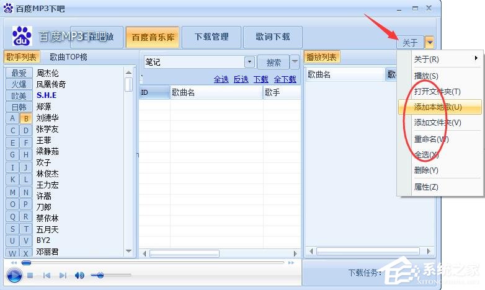
Task: Select 打开文件夹(T) menu entry
Action: coord(440,92)
